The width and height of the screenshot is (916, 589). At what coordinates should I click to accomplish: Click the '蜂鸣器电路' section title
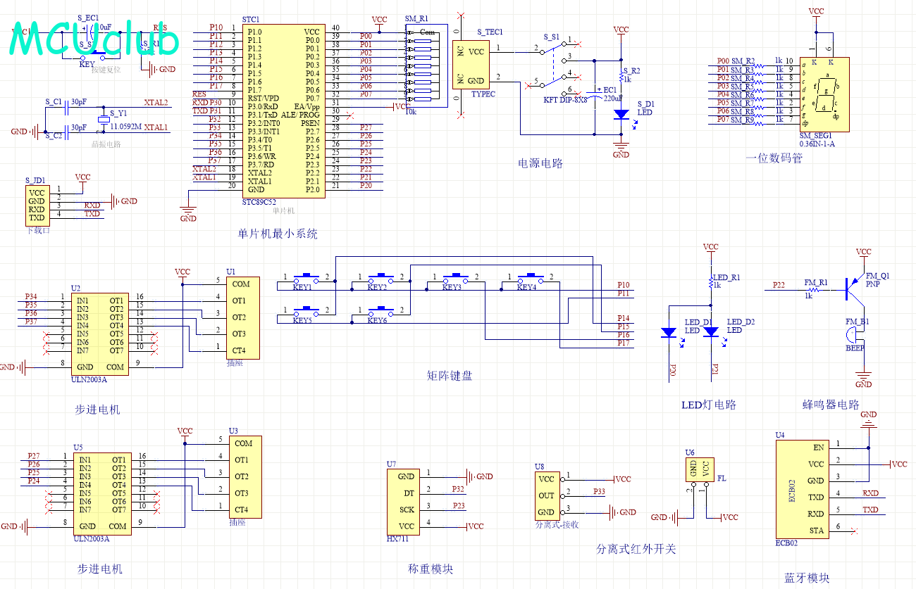click(831, 405)
